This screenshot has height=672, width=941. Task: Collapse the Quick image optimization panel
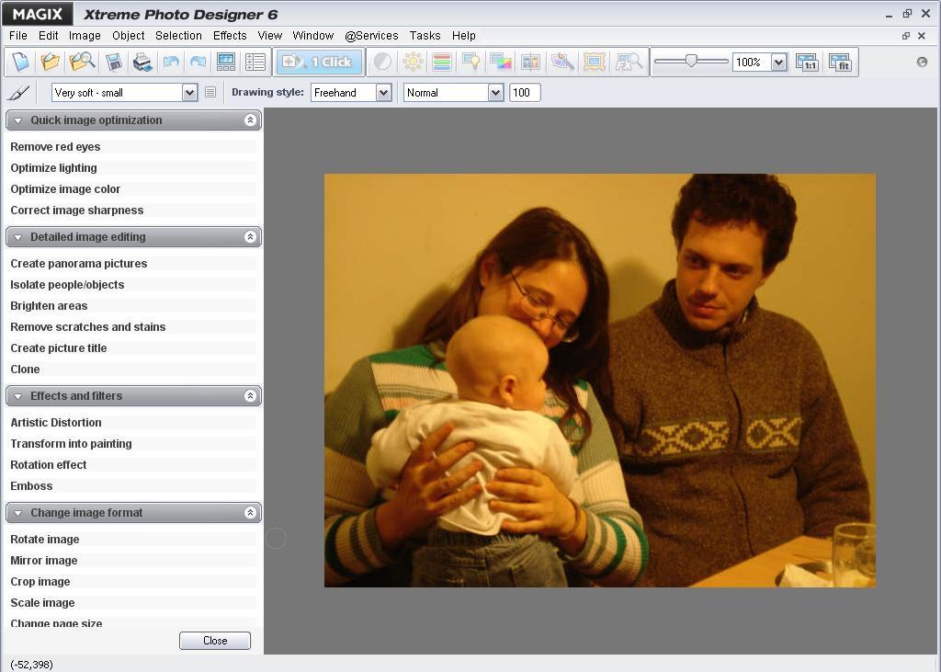point(250,120)
